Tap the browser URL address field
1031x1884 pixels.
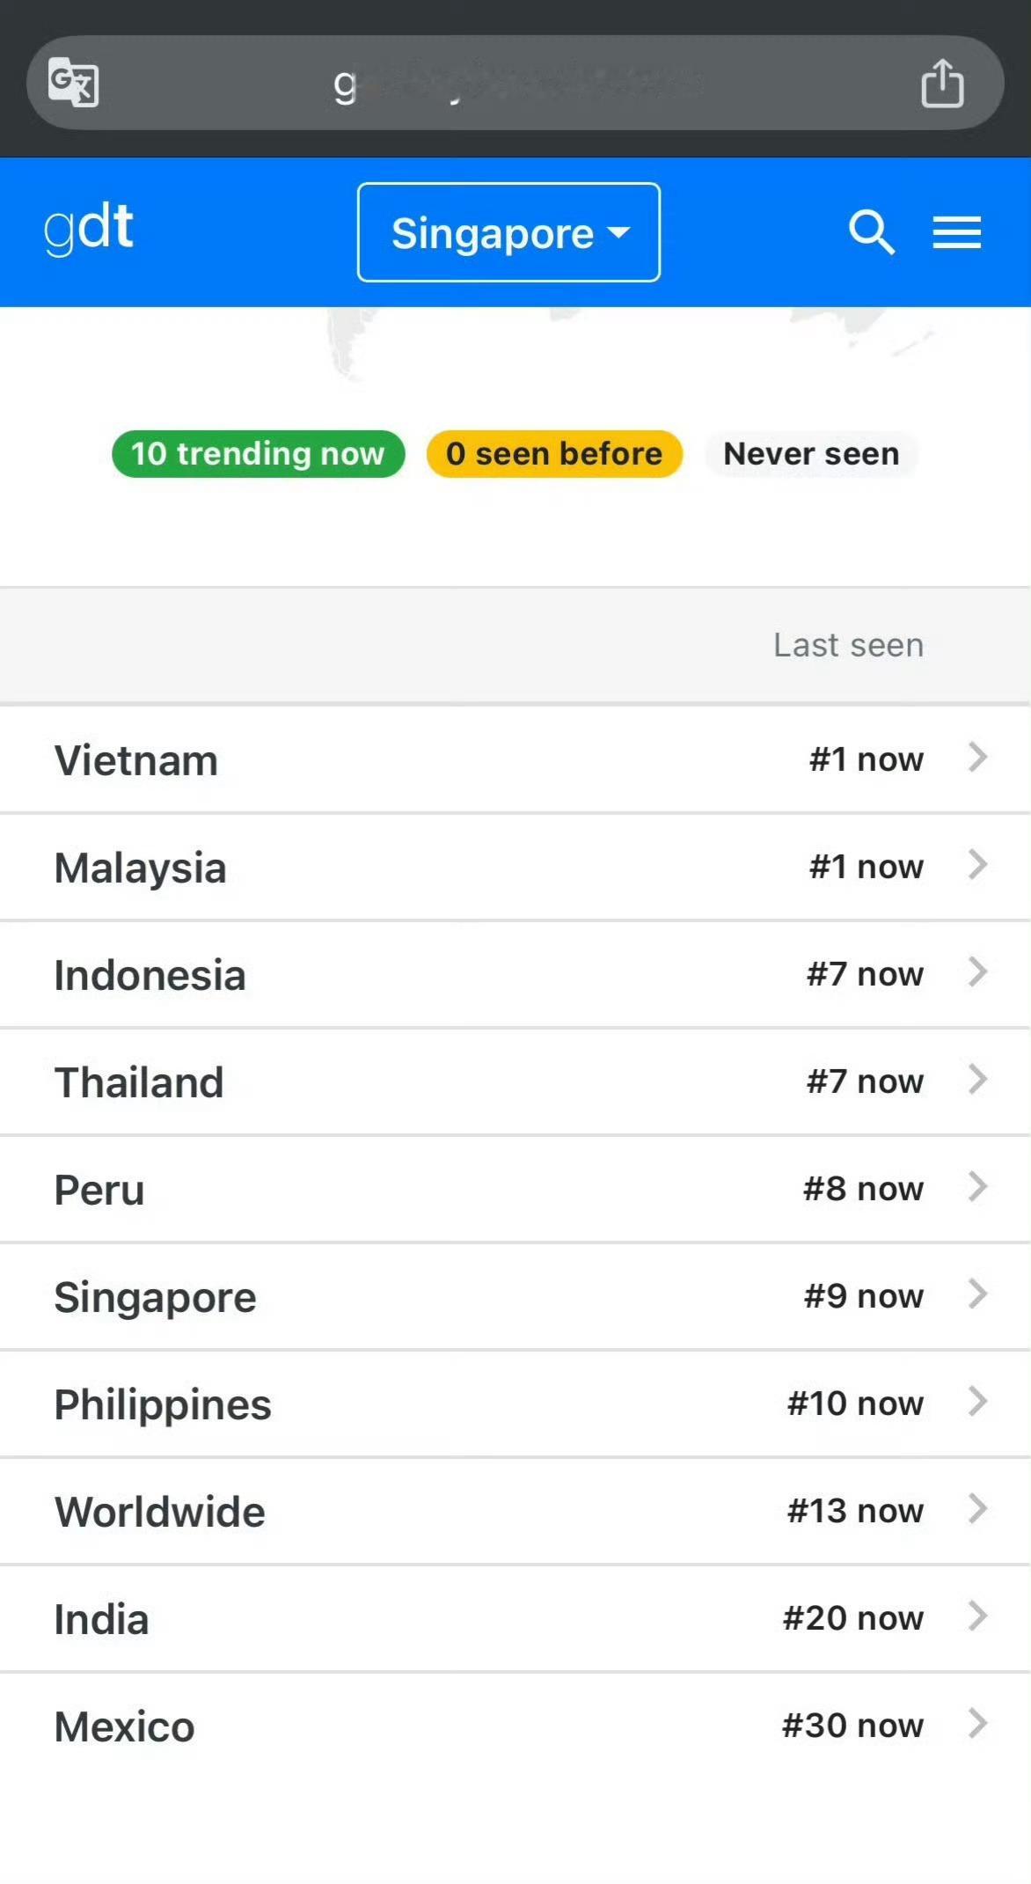point(515,83)
